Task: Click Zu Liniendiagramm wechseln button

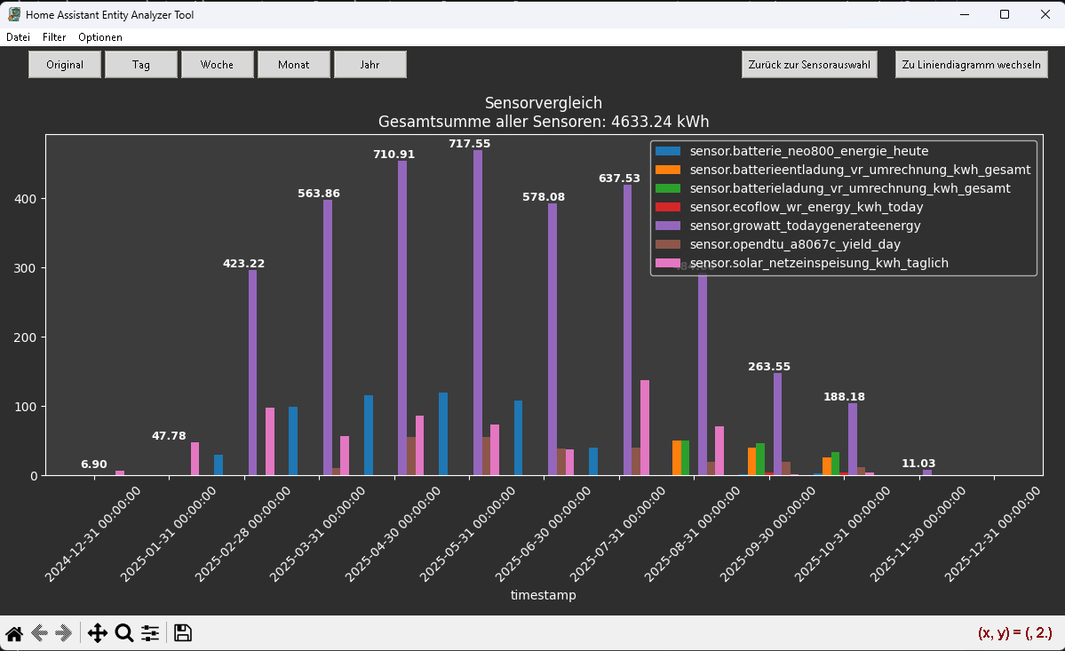Action: tap(971, 65)
